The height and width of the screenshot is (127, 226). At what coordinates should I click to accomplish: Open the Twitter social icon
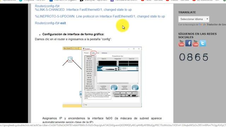(x=203, y=43)
